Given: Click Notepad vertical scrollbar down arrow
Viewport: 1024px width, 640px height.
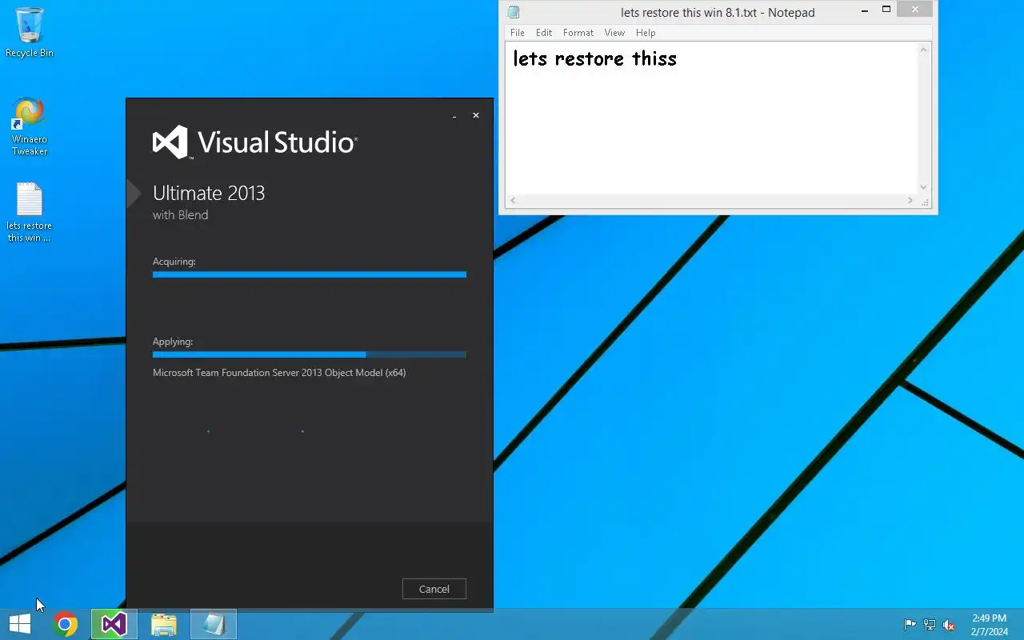Looking at the screenshot, I should 923,187.
